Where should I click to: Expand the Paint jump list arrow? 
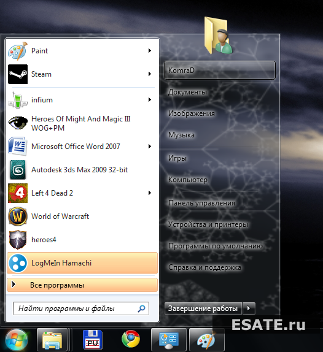[x=150, y=51]
